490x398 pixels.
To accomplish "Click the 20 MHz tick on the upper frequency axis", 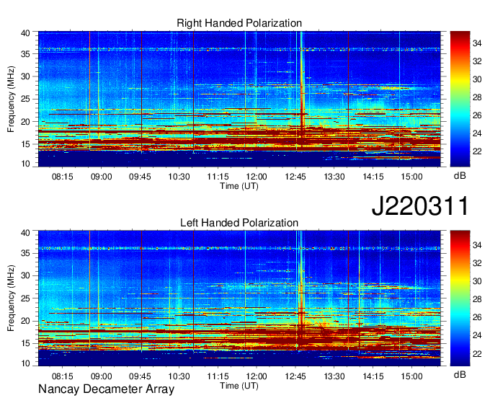I will coord(25,122).
